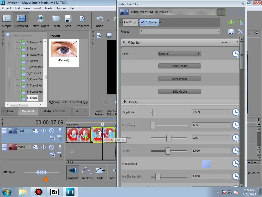Open the Undo history dropdown arrow
The width and height of the screenshot is (262, 197).
pos(108,21)
